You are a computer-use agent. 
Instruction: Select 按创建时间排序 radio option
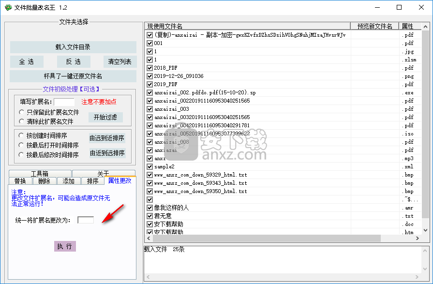tap(21, 135)
